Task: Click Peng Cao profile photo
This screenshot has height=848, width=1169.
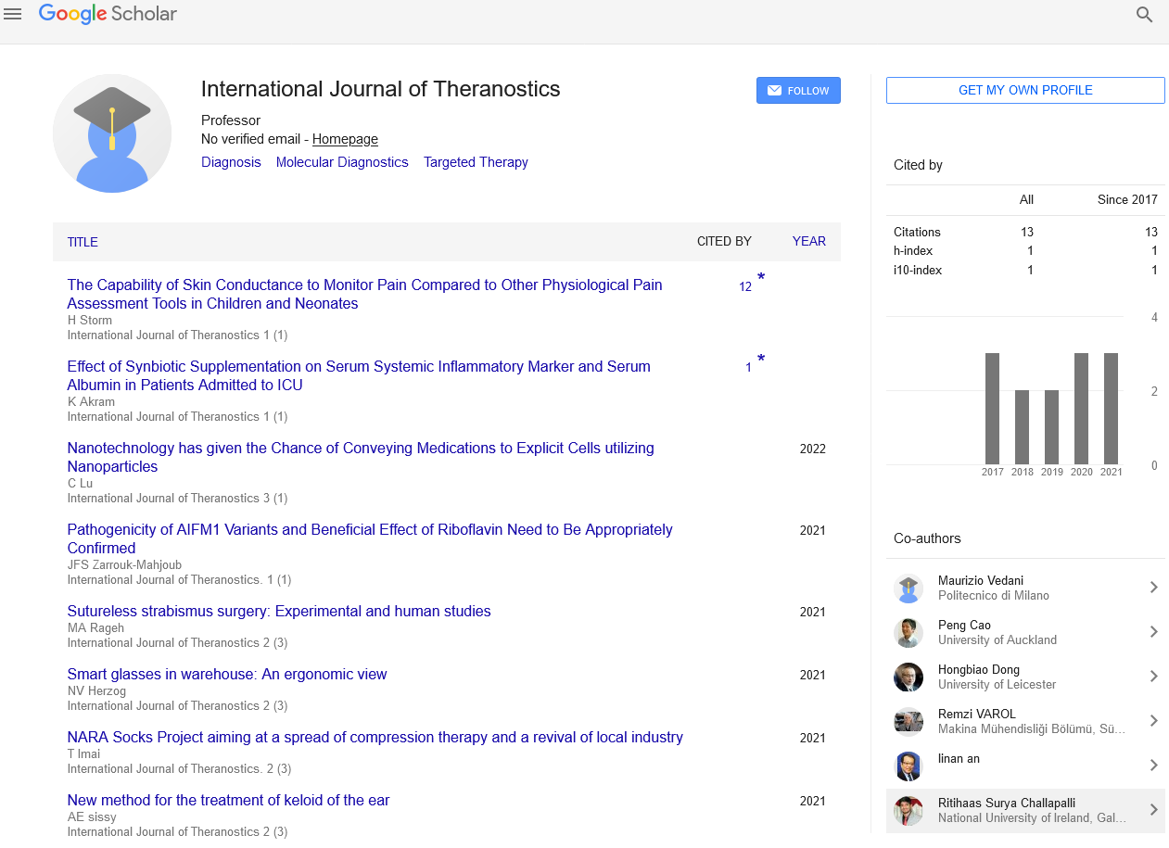Action: (x=909, y=633)
